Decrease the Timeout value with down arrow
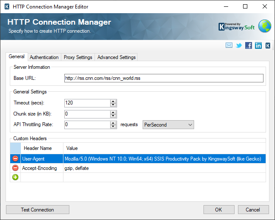Viewport: 275px width, 220px height. (x=113, y=105)
